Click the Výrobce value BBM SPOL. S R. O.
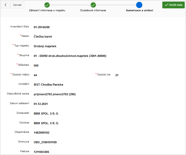 tap(46, 123)
